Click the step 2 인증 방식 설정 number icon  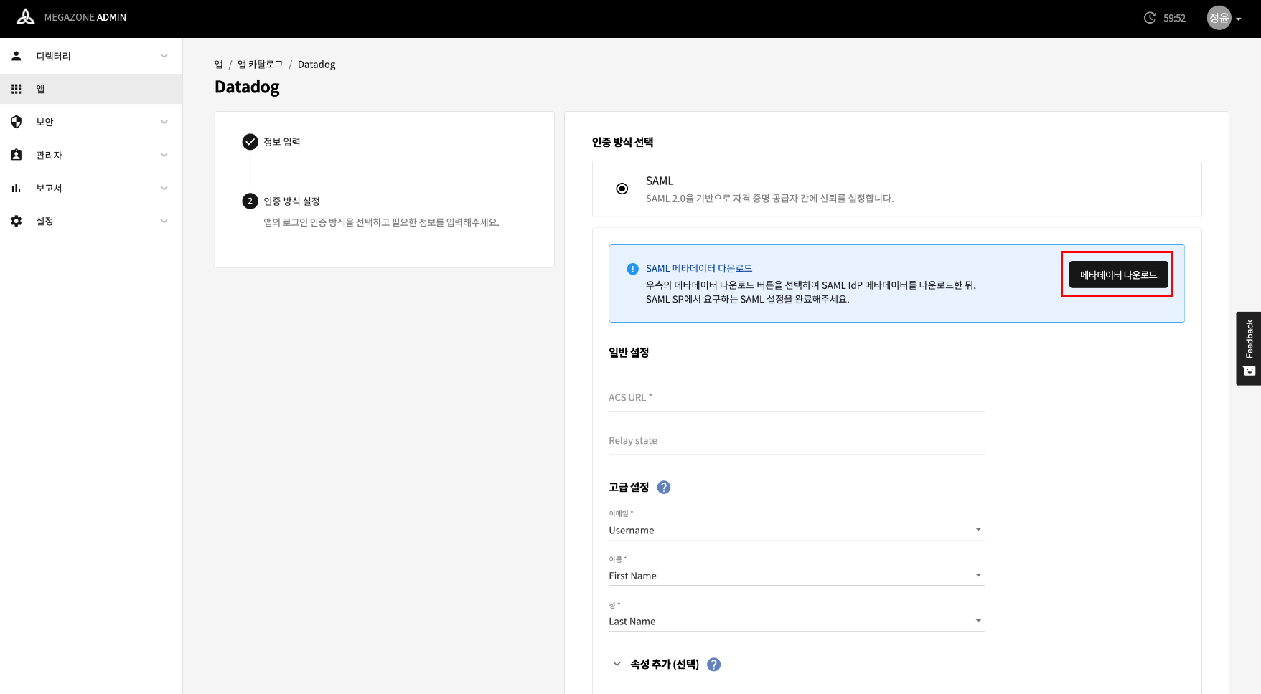[250, 201]
